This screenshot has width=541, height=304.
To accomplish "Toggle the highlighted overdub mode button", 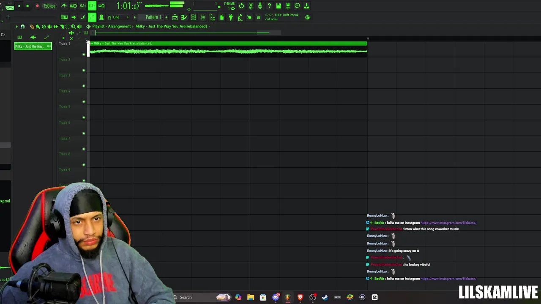I will click(x=92, y=6).
